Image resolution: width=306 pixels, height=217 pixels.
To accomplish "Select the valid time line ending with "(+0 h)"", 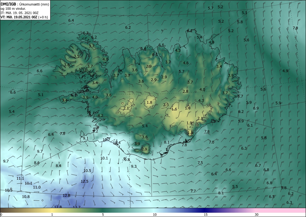I will (x=24, y=17).
